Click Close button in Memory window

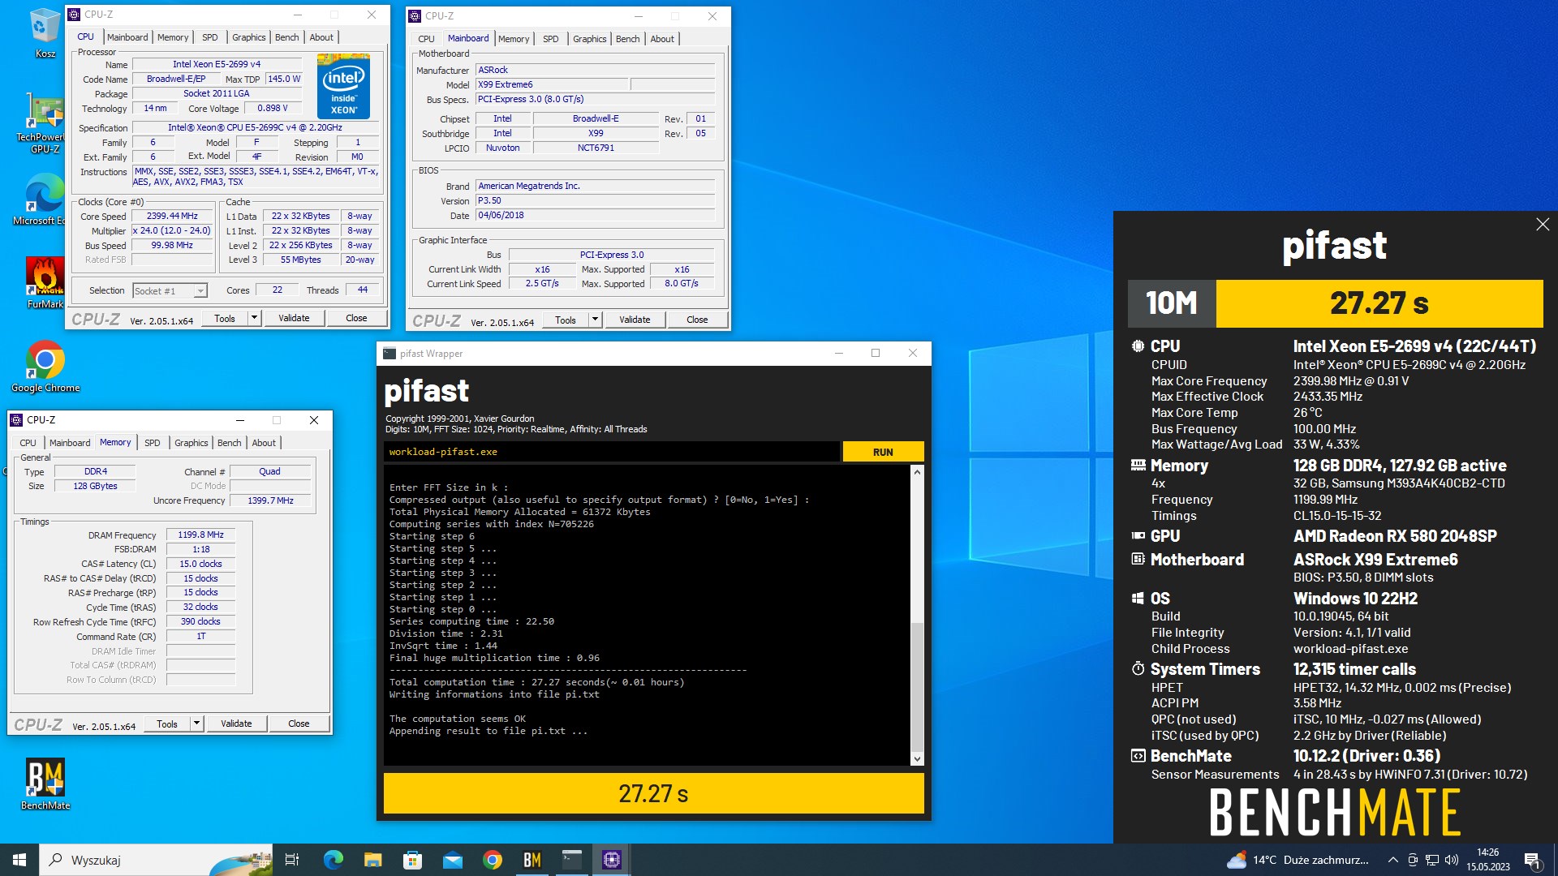[x=299, y=724]
